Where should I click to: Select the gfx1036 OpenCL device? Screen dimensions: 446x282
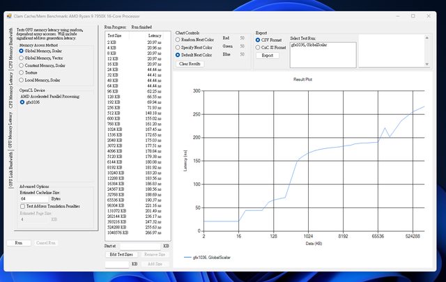point(22,102)
